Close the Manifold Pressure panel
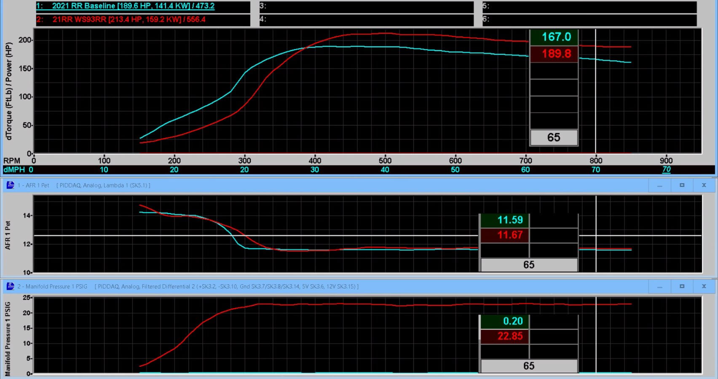Viewport: 718px width, 379px height. click(x=704, y=286)
